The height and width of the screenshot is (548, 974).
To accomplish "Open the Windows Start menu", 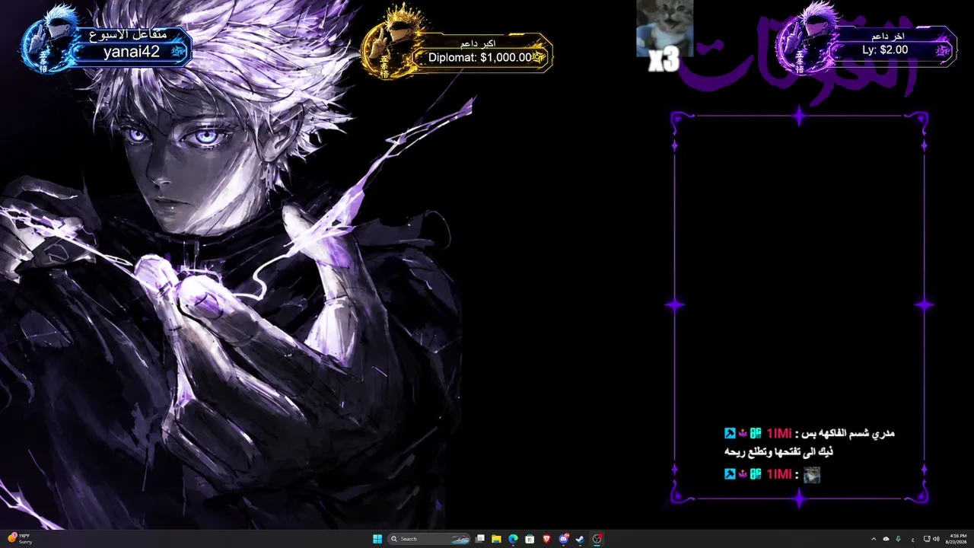I will [377, 539].
